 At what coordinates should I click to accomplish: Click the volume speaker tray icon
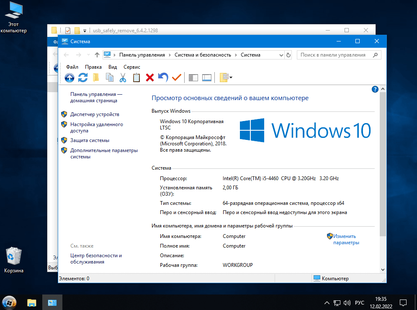[x=347, y=303]
